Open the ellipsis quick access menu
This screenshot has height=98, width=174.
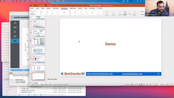pos(59,5)
